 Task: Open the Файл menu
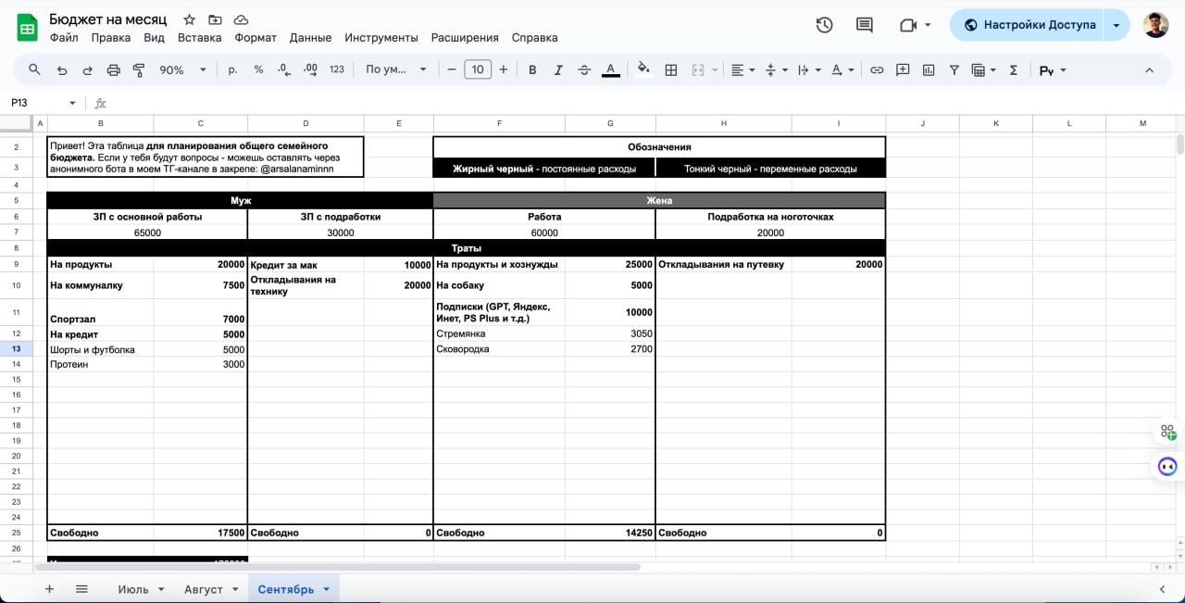64,38
